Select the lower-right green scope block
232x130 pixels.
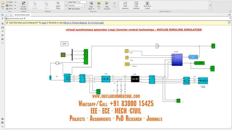[179, 101]
